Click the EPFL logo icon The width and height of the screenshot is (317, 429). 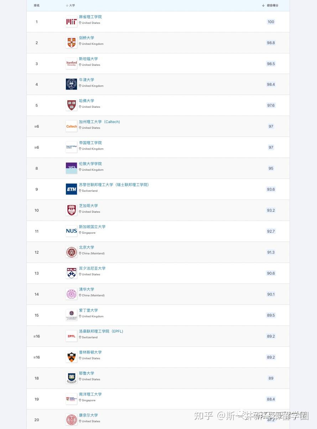tap(71, 336)
